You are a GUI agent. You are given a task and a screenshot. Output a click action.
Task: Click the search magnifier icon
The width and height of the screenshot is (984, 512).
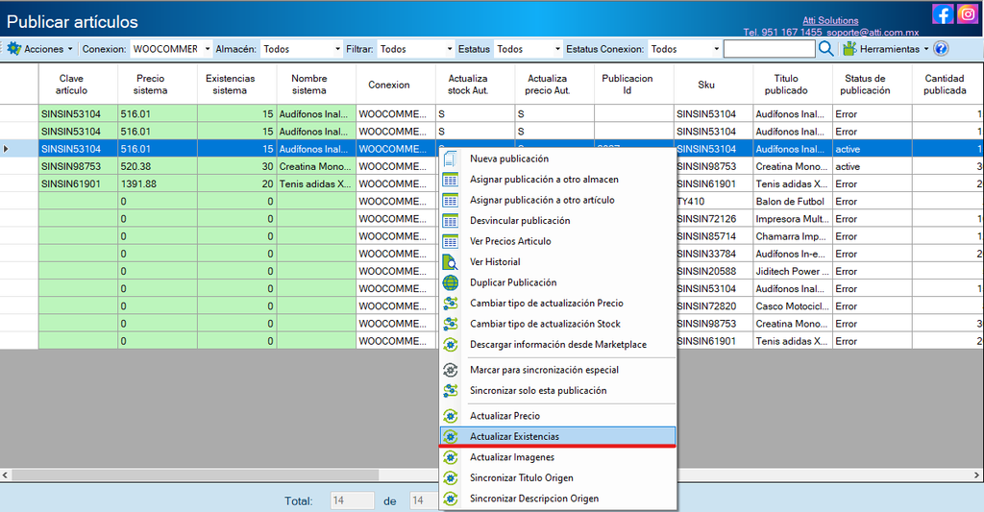coord(825,49)
